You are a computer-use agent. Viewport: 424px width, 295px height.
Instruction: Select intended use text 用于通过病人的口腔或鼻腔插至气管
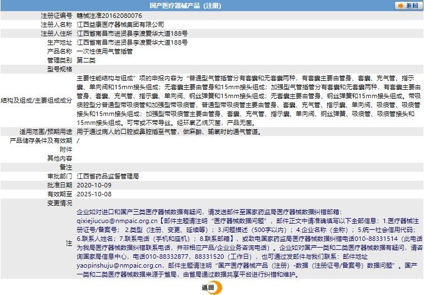pos(127,132)
